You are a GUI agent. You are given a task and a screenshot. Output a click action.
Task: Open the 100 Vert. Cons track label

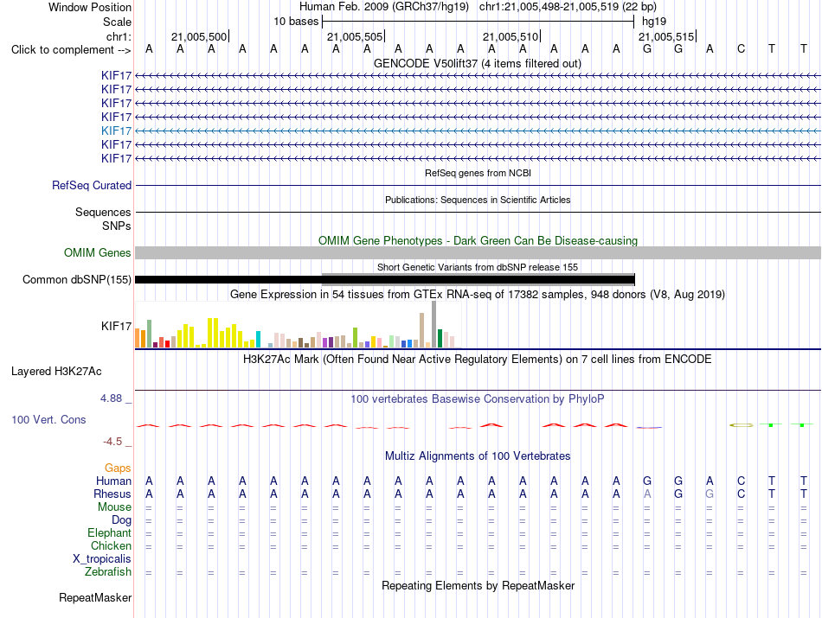pyautogui.click(x=48, y=419)
